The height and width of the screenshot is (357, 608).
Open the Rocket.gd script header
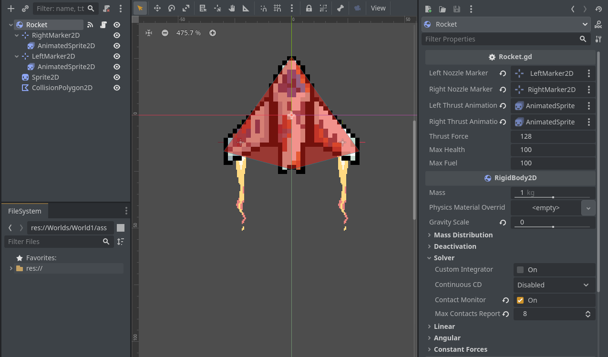pyautogui.click(x=510, y=56)
